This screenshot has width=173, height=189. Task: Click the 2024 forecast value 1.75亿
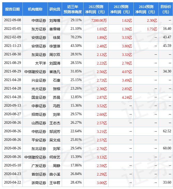tap(152, 29)
